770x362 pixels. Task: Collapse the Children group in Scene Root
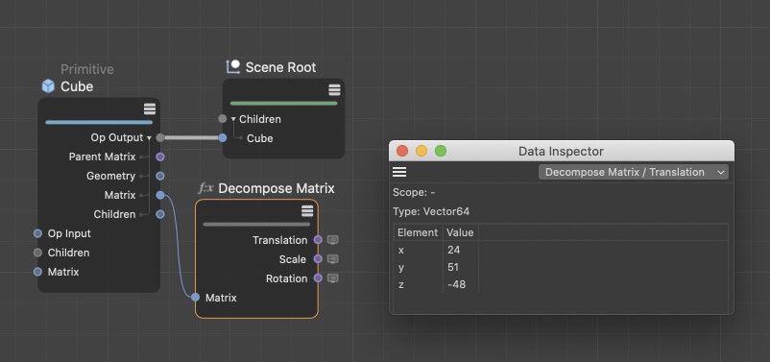coord(233,119)
